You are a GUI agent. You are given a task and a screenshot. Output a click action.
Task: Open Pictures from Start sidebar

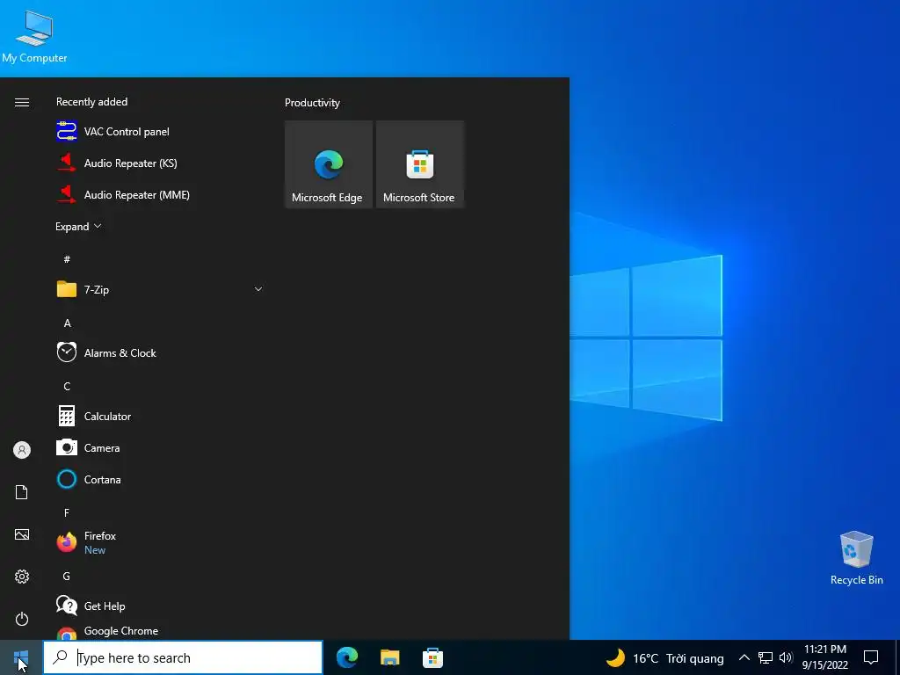pyautogui.click(x=22, y=534)
